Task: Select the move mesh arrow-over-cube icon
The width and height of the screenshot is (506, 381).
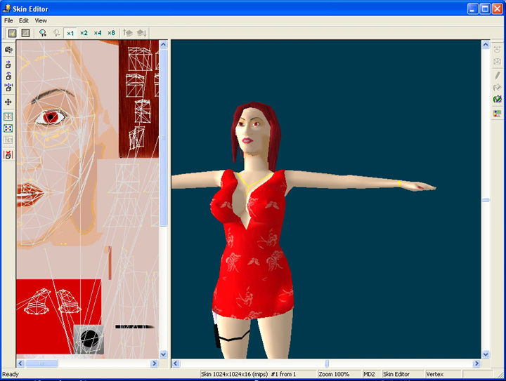Action: pyautogui.click(x=8, y=65)
